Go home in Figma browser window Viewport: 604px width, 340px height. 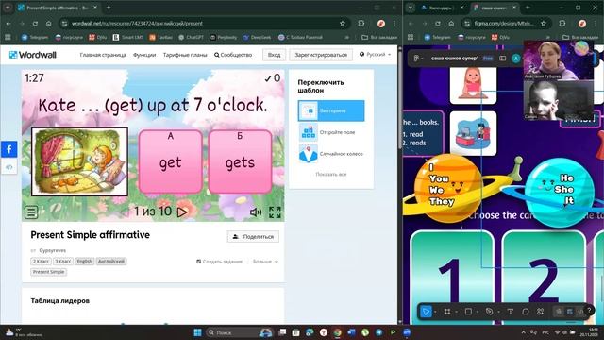(x=451, y=23)
